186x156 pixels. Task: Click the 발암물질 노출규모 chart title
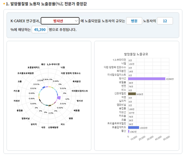[x=136, y=54]
